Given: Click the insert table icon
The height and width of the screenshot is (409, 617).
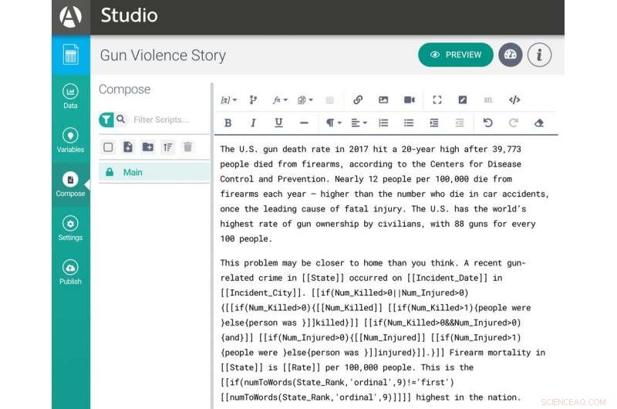Looking at the screenshot, I should pos(330,100).
